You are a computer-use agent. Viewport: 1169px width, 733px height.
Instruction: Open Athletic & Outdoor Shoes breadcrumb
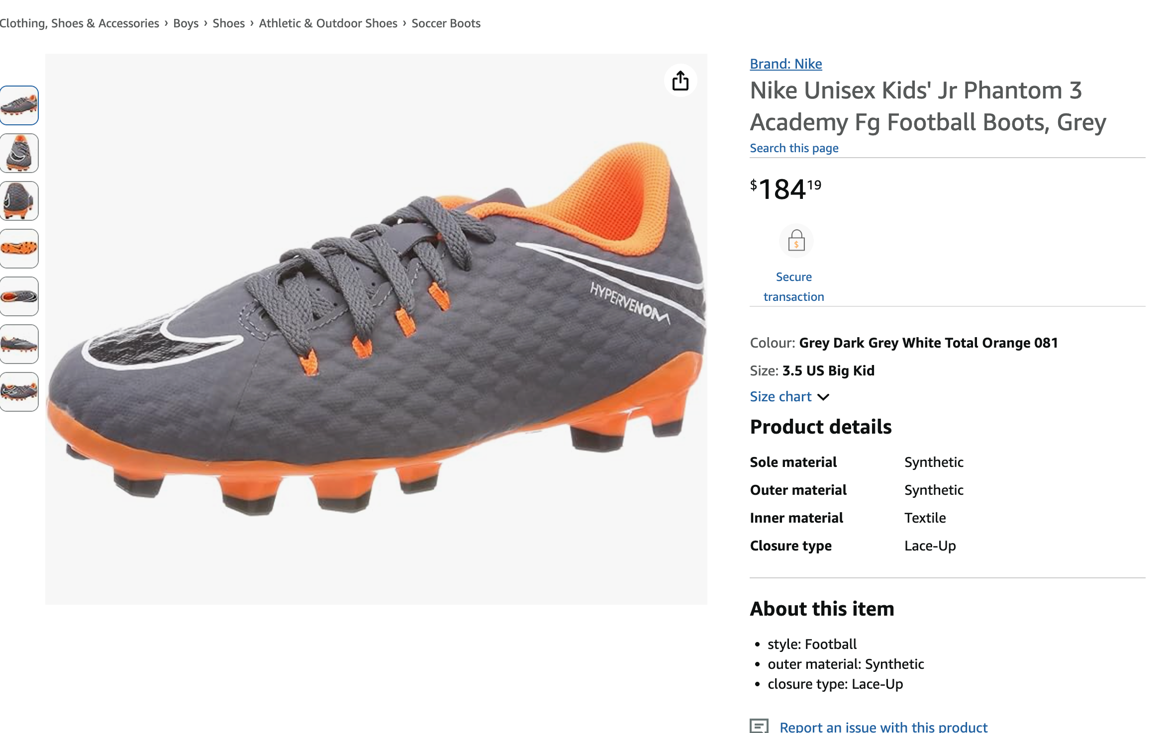pyautogui.click(x=328, y=23)
